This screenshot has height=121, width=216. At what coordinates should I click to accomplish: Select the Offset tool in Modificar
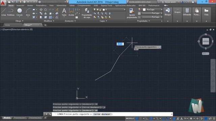pos(57,17)
